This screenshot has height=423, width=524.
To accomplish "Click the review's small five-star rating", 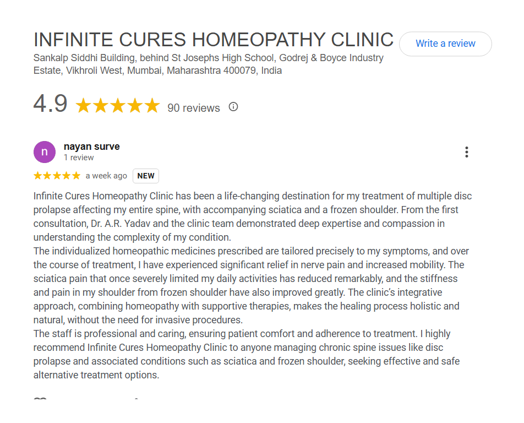I will coord(57,176).
